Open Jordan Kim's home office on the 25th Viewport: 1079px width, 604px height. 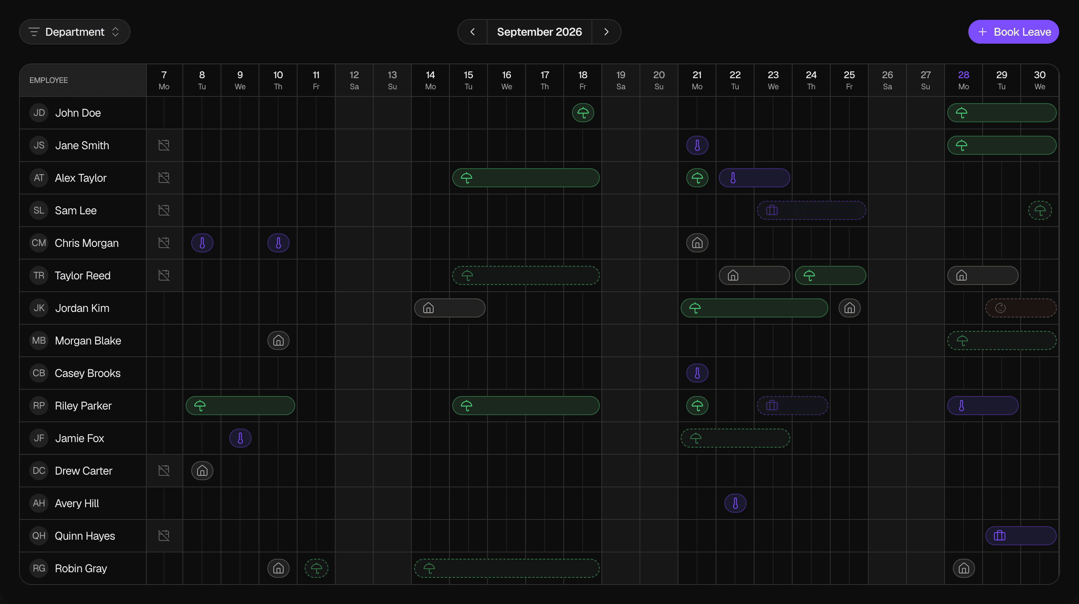(x=849, y=308)
